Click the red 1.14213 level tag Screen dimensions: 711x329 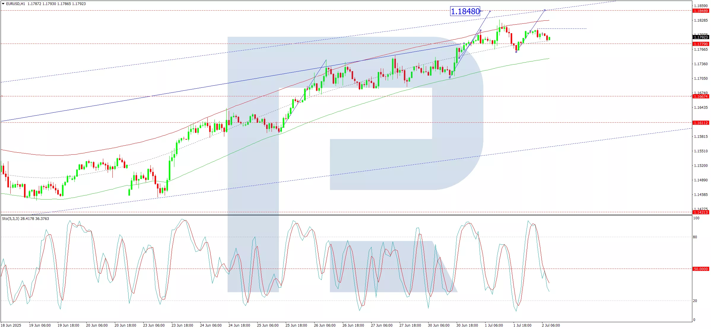click(701, 213)
